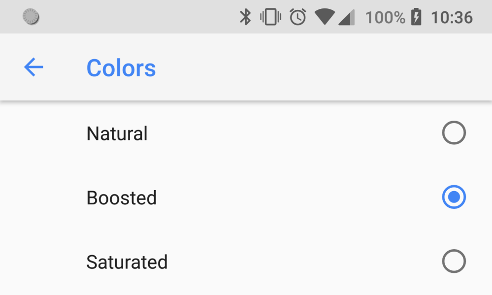Viewport: 492px width, 295px height.
Task: Click empty app bar area right of Colors
Action: (x=320, y=67)
